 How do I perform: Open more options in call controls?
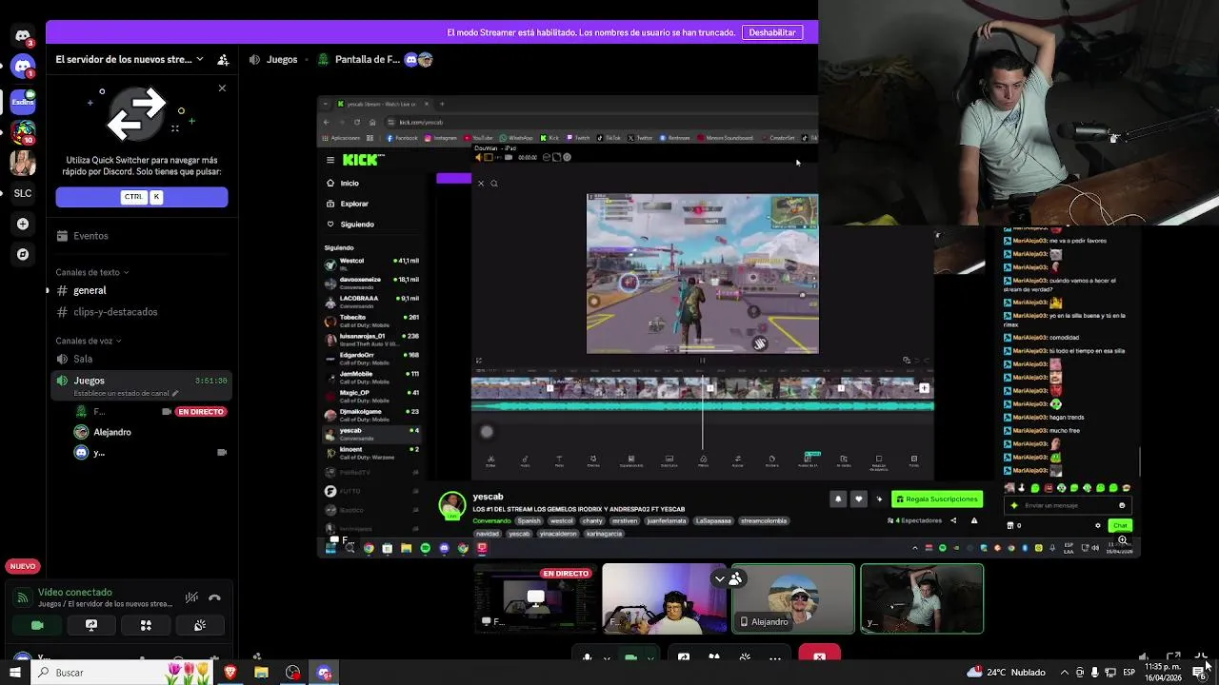(x=775, y=657)
